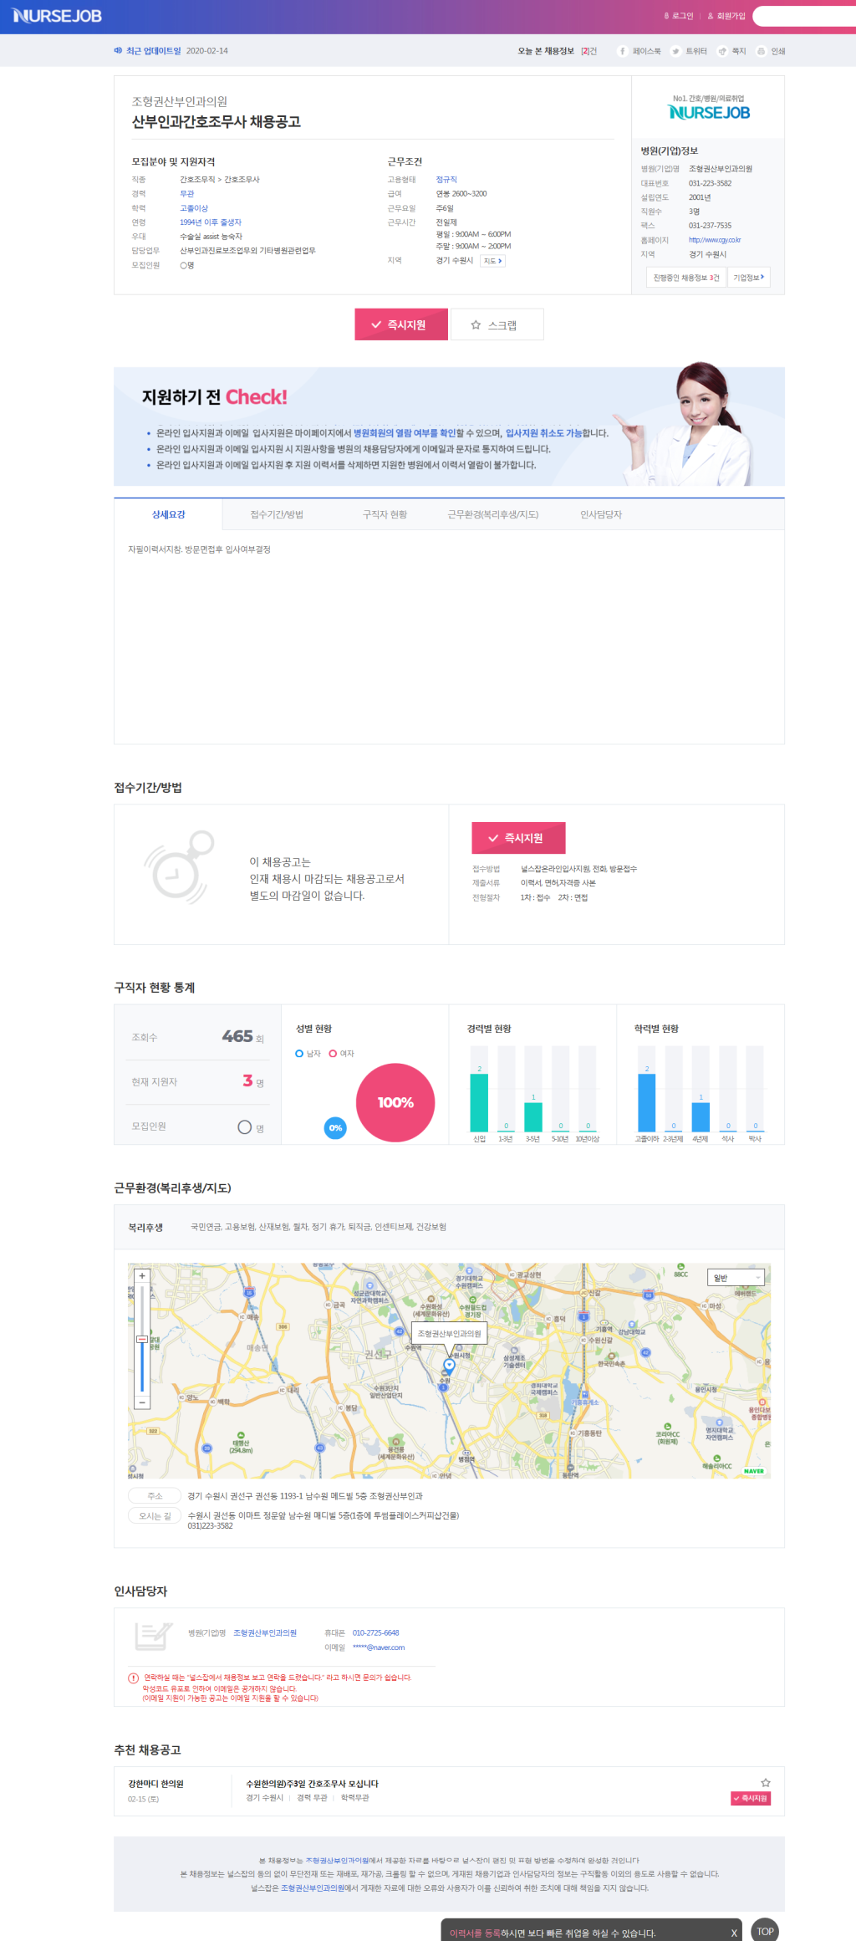Click the alarm clock icon in 접수기간/방법
856x1941 pixels.
tap(179, 867)
